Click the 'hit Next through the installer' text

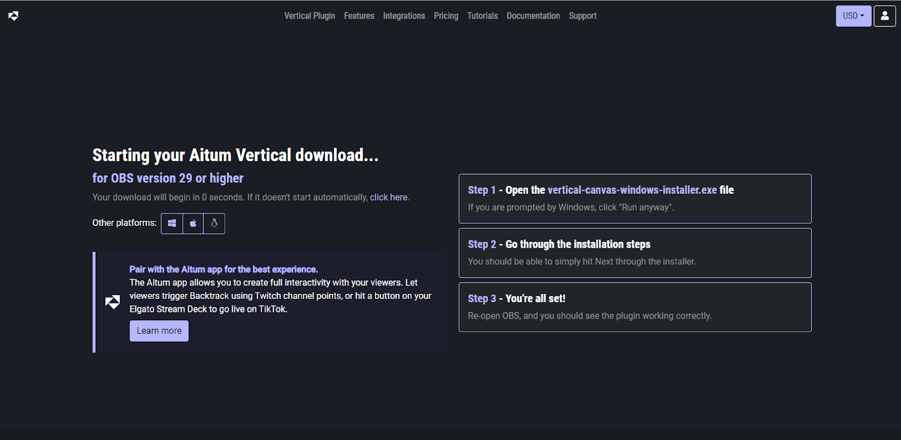pos(582,261)
